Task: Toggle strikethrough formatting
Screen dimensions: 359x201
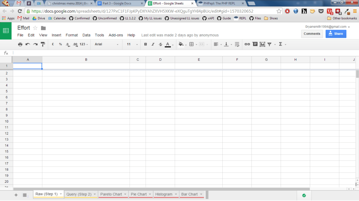Action: 160,44
